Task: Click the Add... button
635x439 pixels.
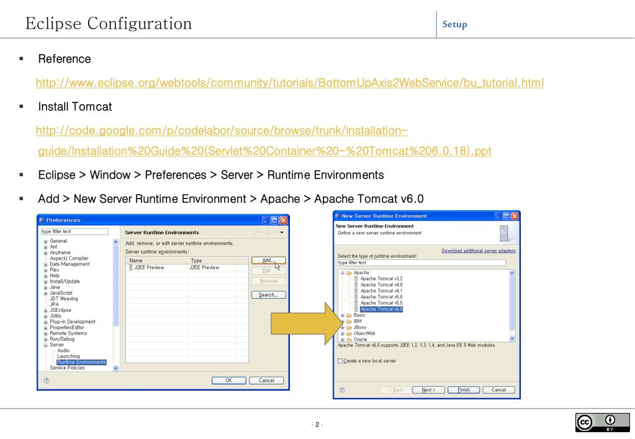Action: point(269,260)
